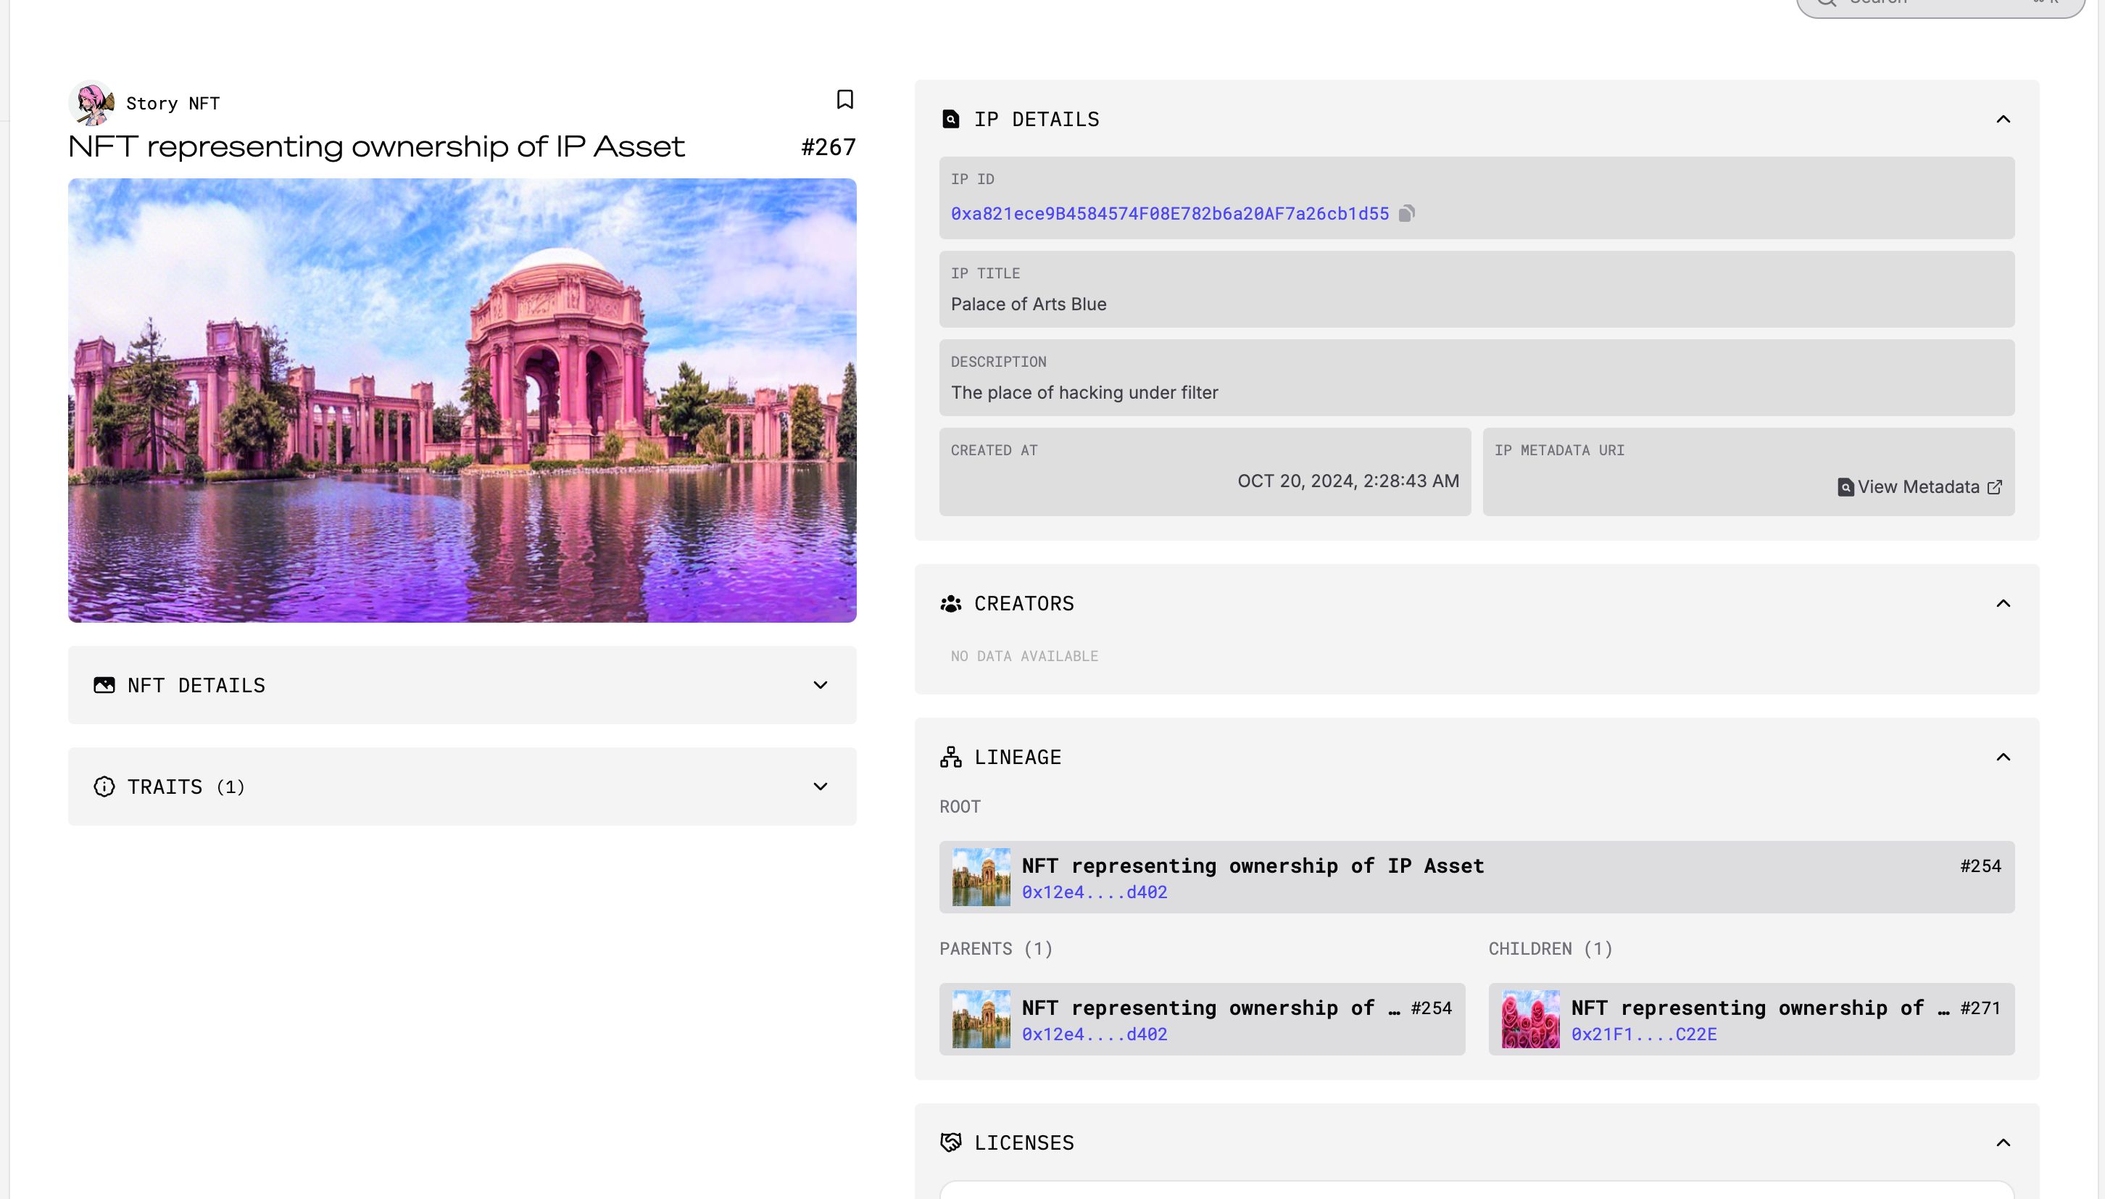Click the IP title Palace of Arts Blue
The width and height of the screenshot is (2105, 1199).
coord(1028,304)
